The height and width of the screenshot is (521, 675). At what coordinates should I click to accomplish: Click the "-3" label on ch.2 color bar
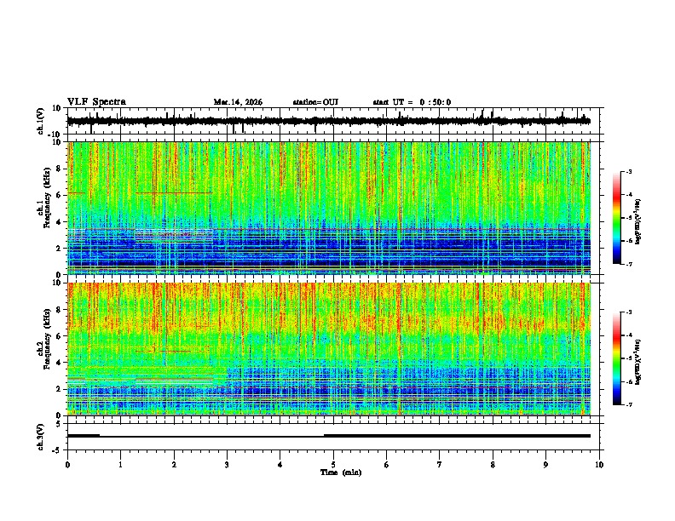(629, 312)
